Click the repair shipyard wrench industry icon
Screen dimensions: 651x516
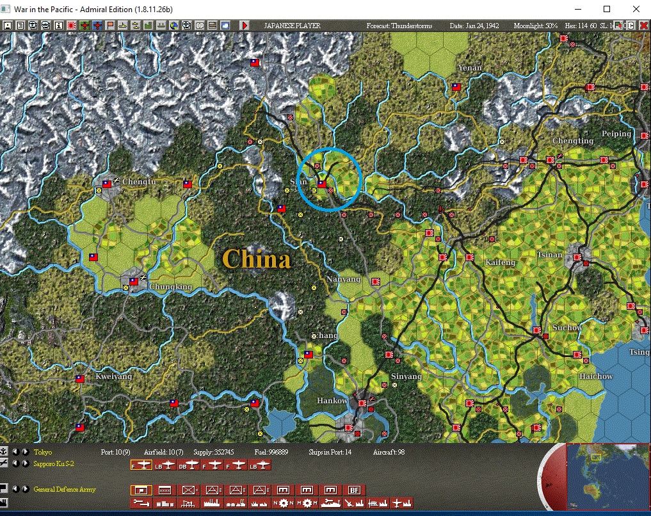pos(330,504)
